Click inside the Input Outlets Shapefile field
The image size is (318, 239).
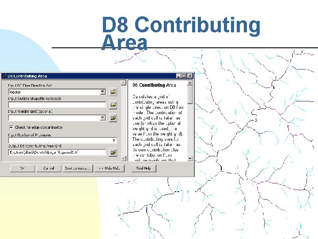click(57, 105)
